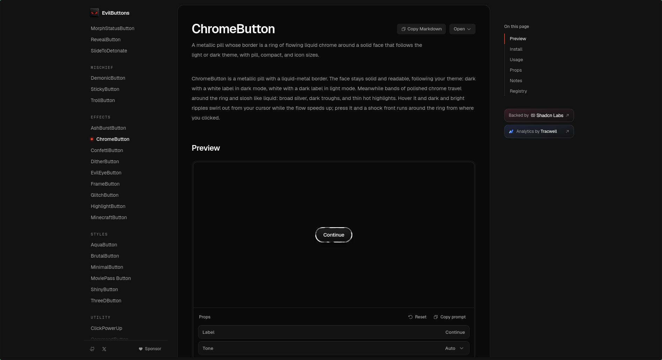The width and height of the screenshot is (662, 360).
Task: Click the Continue chrome preview button
Action: click(x=334, y=235)
